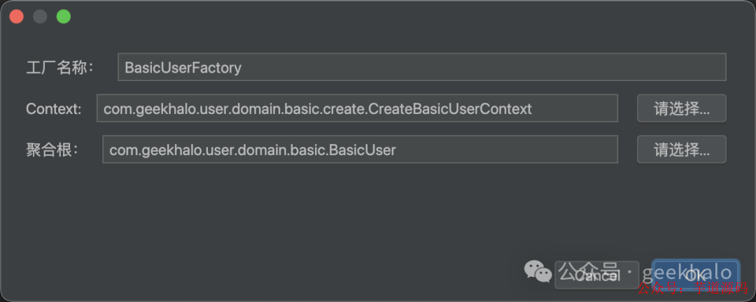
Task: Select the 聚合根 label
Action: (52, 150)
